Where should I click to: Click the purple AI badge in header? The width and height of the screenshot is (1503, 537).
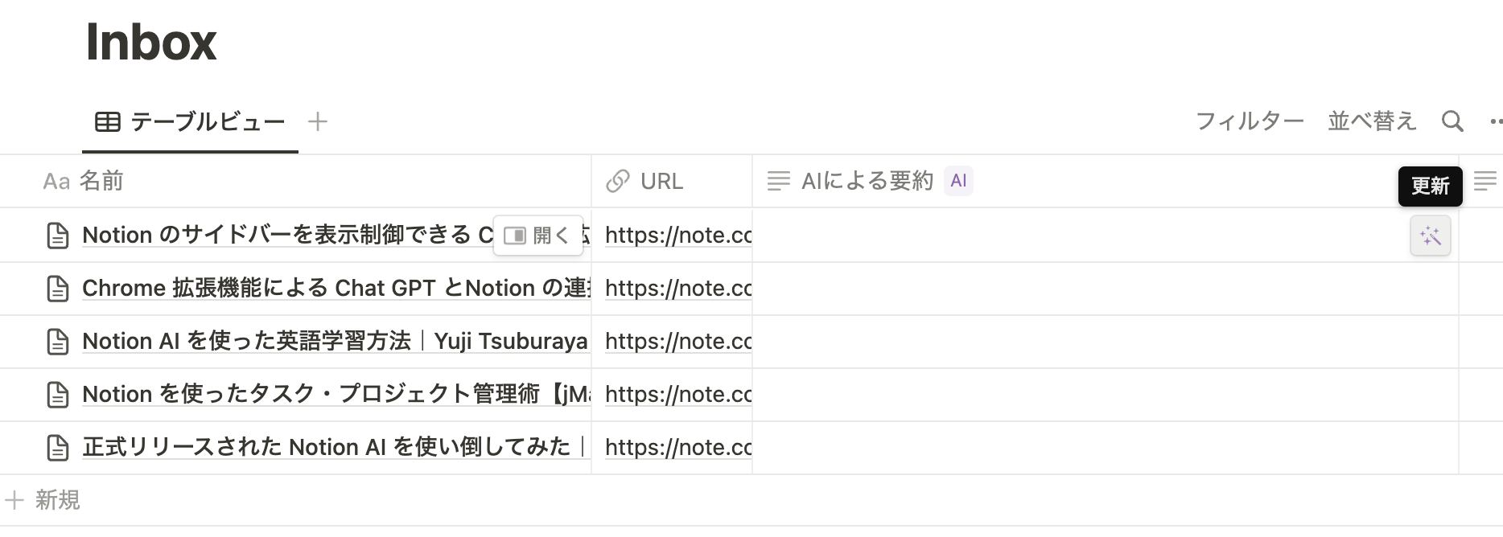tap(958, 181)
